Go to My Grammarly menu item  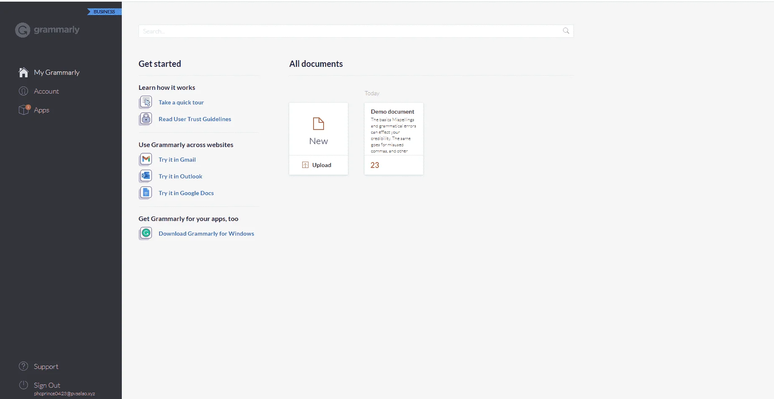tap(57, 72)
